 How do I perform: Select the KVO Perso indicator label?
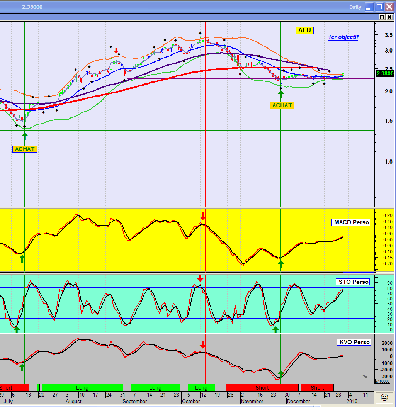click(x=354, y=342)
